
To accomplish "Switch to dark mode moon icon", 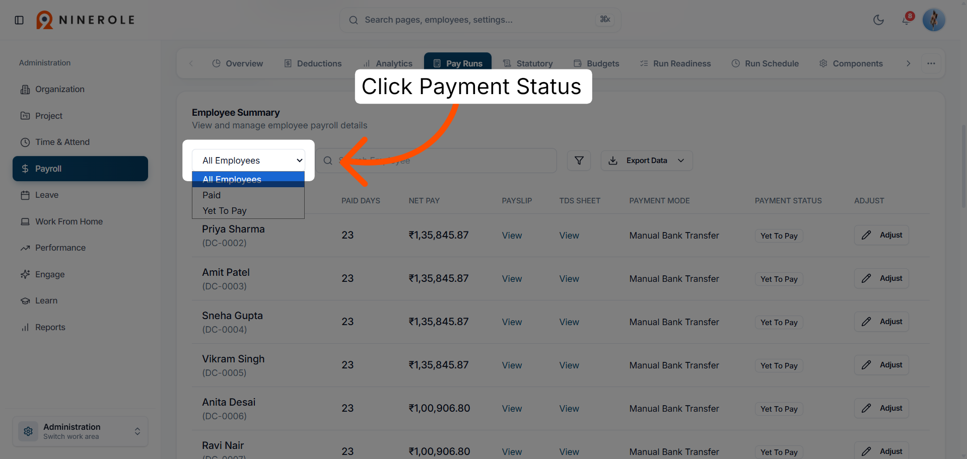I will click(878, 20).
